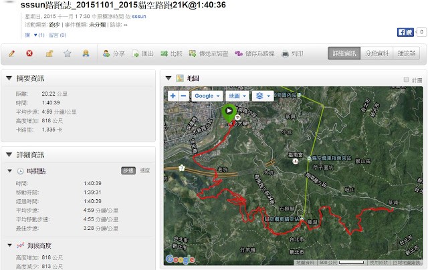This screenshot has width=428, height=270.
Task: Click the map icon next to 地圖 heading
Action: coord(180,79)
